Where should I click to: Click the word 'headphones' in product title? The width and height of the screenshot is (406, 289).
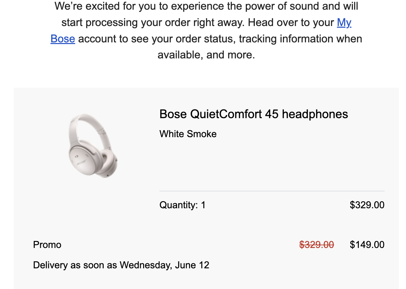(315, 114)
